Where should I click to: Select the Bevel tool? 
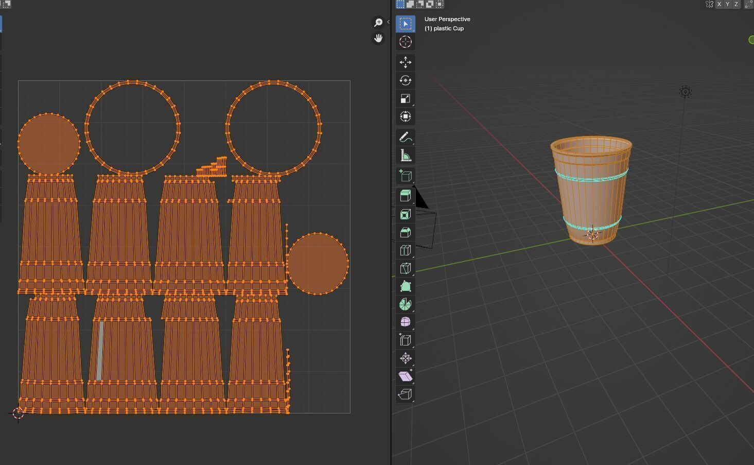[x=406, y=232]
